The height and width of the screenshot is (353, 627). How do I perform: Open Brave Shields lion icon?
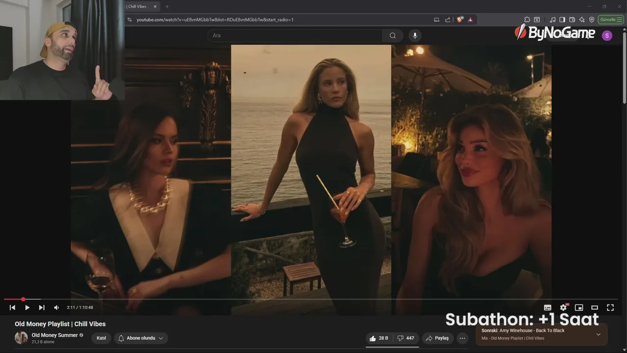[x=459, y=20]
